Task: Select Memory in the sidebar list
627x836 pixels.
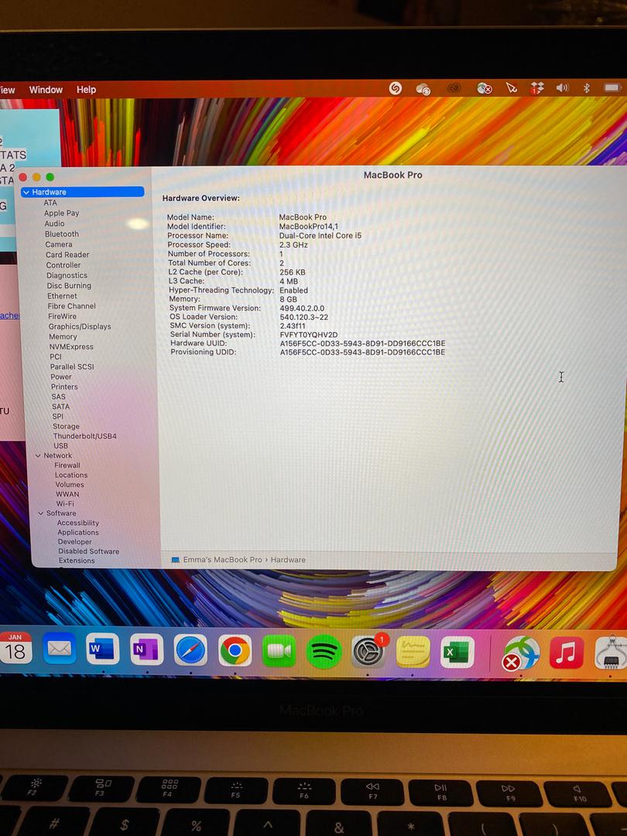Action: 63,337
